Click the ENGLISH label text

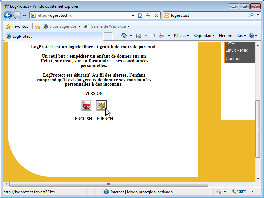coord(83,119)
